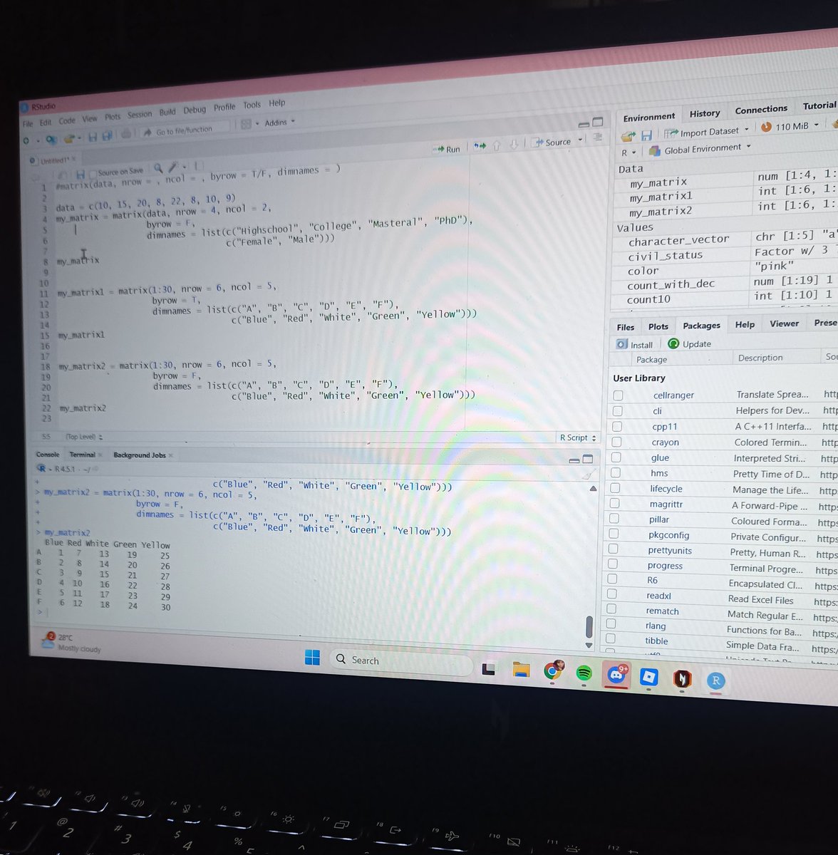Switch to the Plots pane tab
This screenshot has height=855, width=838.
click(x=658, y=326)
